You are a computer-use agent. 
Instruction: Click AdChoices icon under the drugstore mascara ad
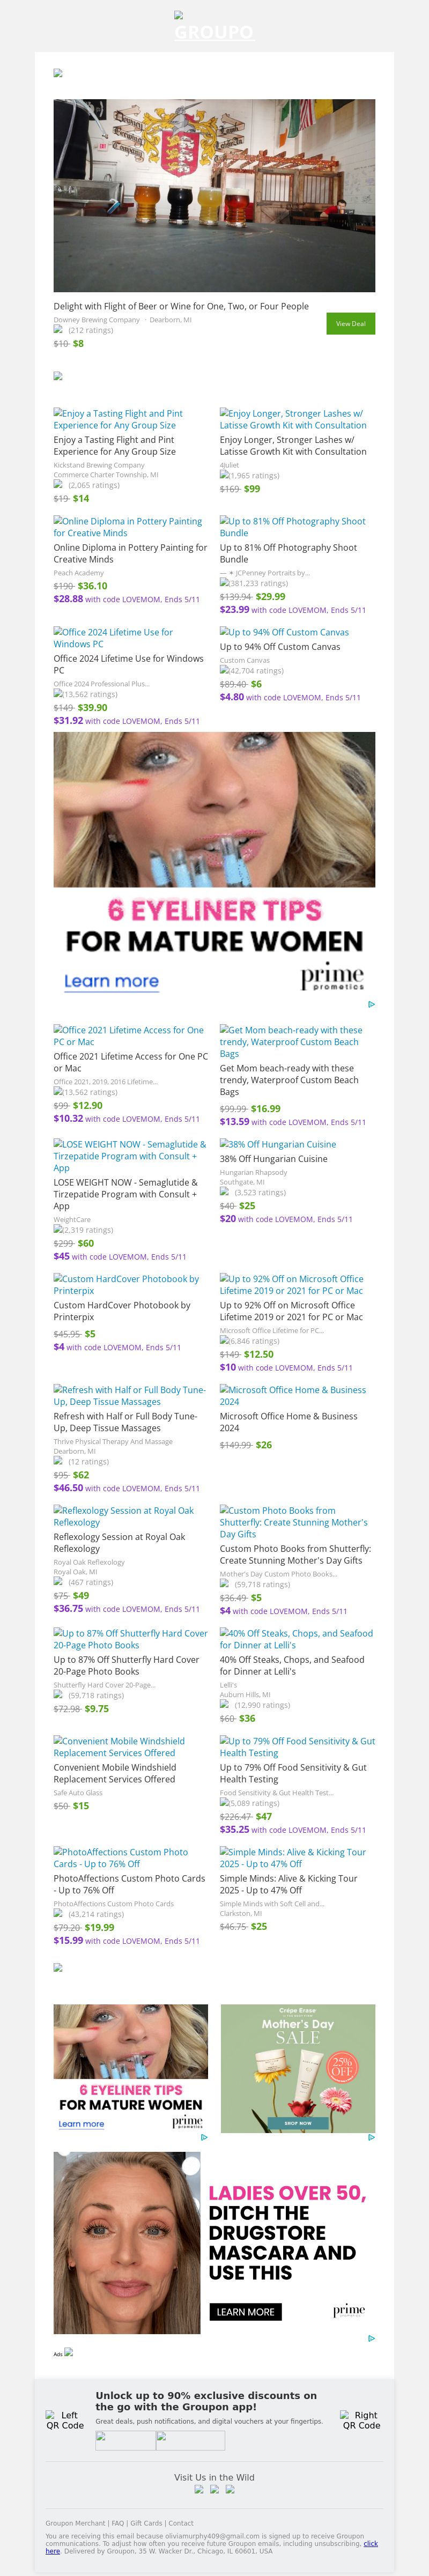(371, 2339)
